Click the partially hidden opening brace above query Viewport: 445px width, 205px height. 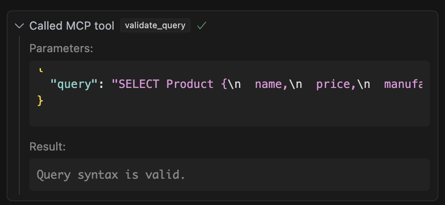(41, 70)
